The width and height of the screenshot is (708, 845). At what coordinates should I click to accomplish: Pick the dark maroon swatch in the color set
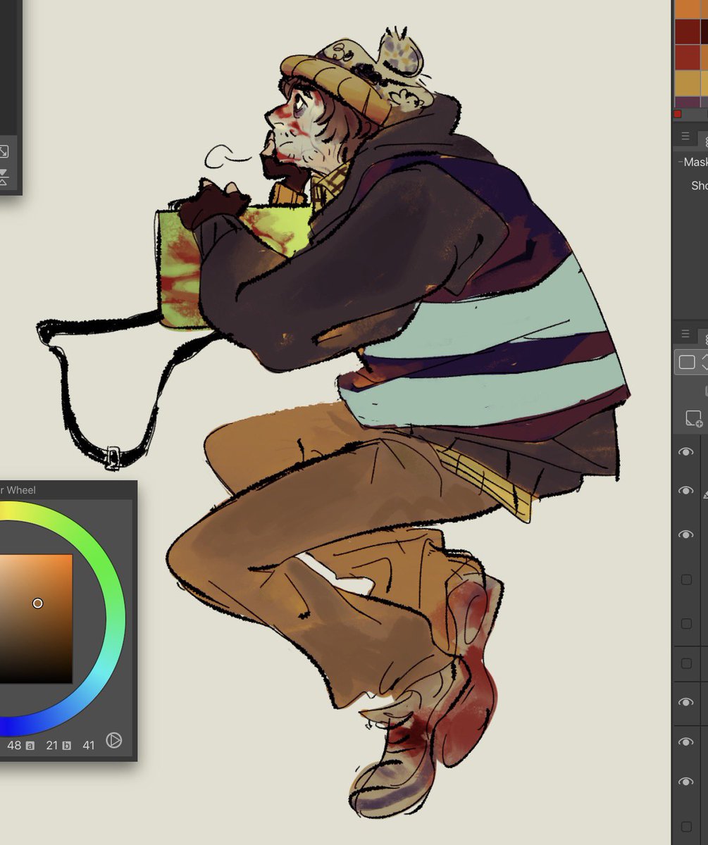(x=687, y=32)
